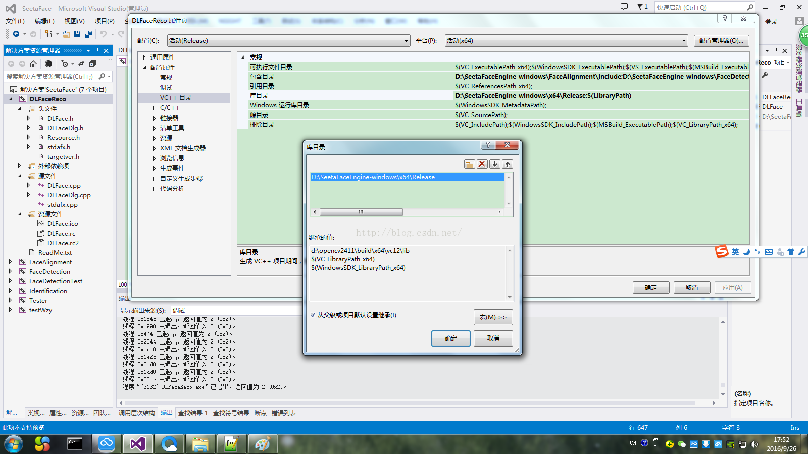
Task: Switch to the 错误列表 tab
Action: pos(284,413)
